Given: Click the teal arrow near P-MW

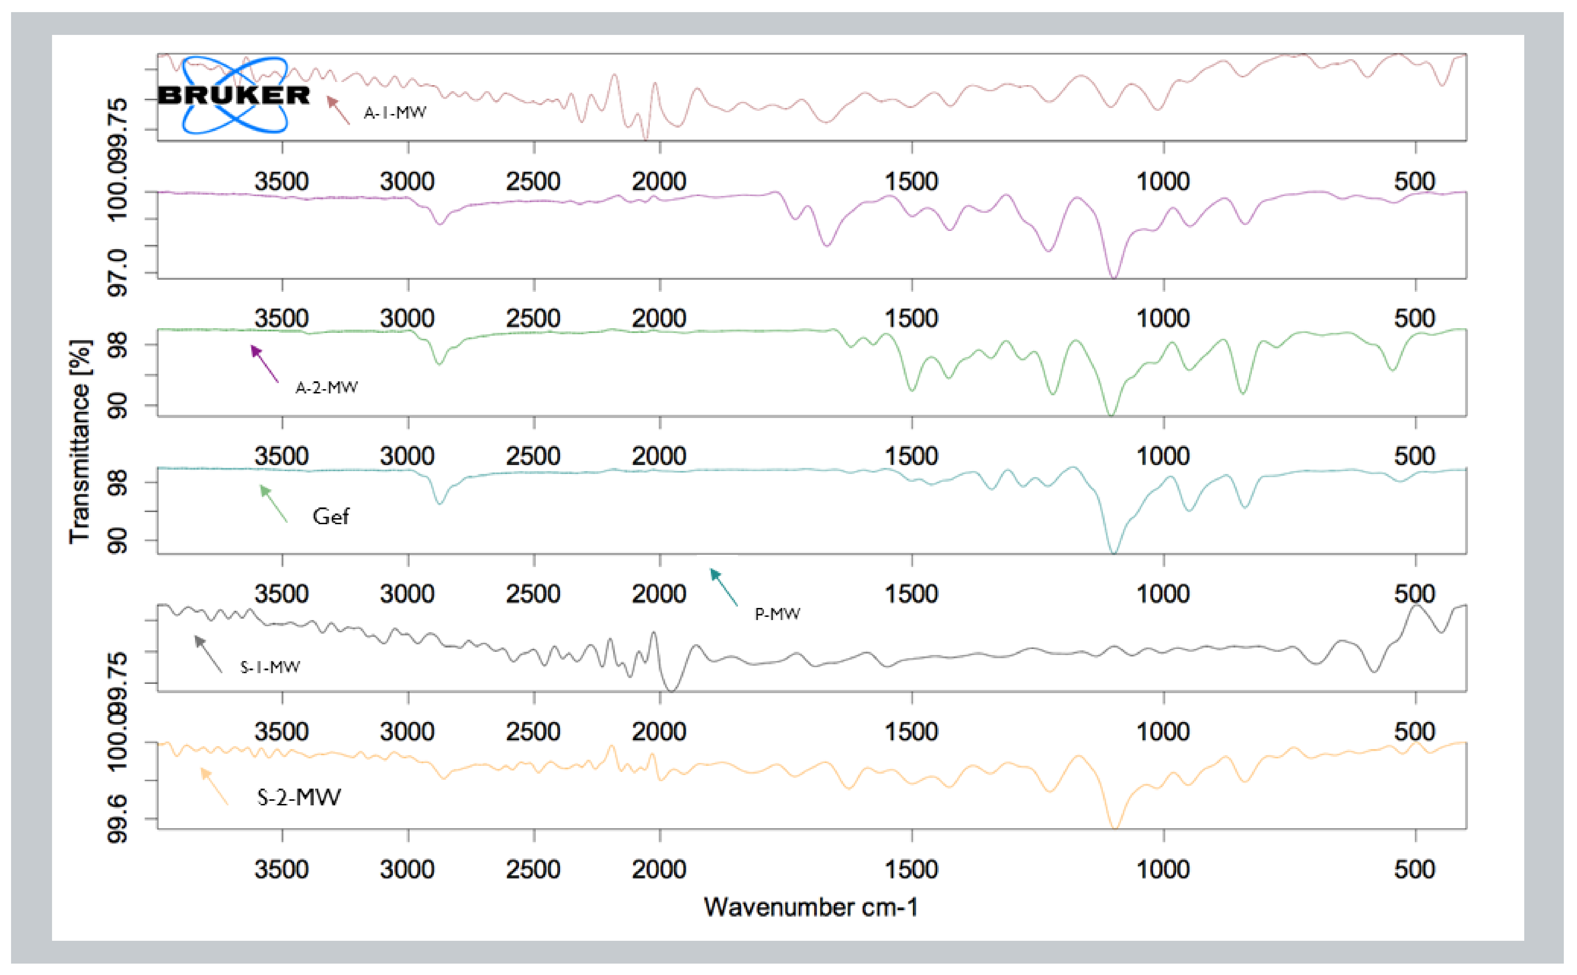Looking at the screenshot, I should tap(724, 587).
